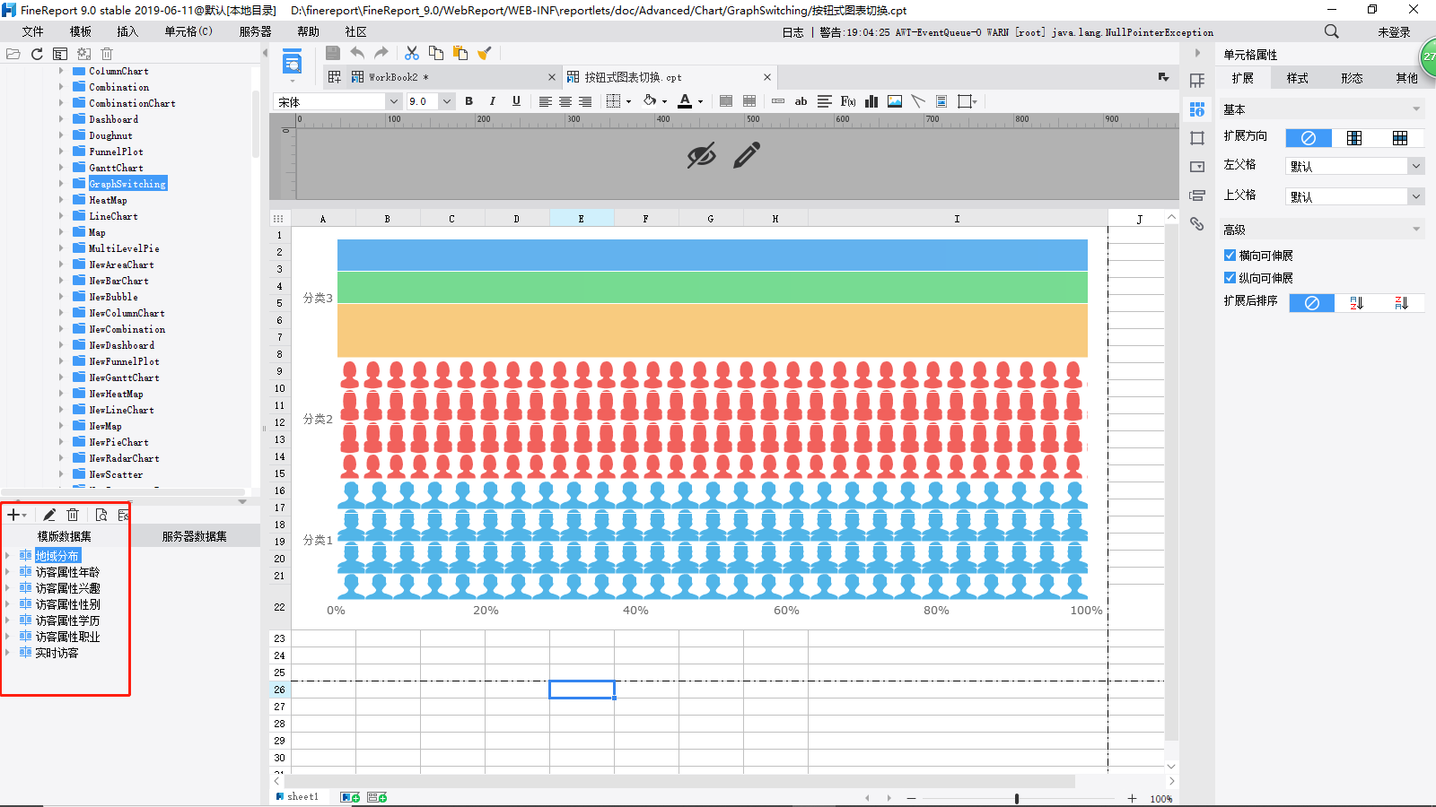Toggle the hidden-eye icon above the chart

coord(701,155)
